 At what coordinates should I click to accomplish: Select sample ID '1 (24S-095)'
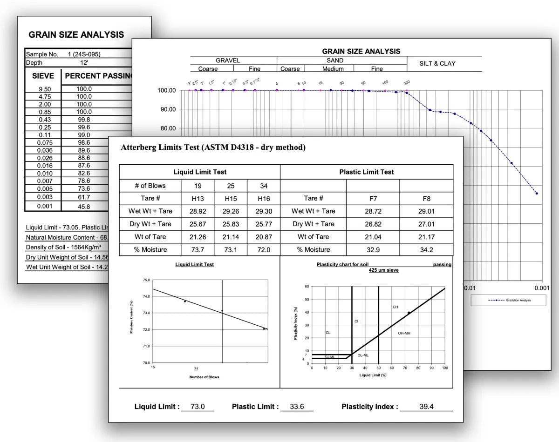(84, 54)
